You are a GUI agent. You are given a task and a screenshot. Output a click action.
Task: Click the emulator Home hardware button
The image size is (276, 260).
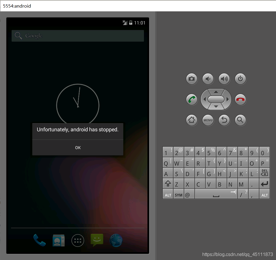pyautogui.click(x=192, y=120)
